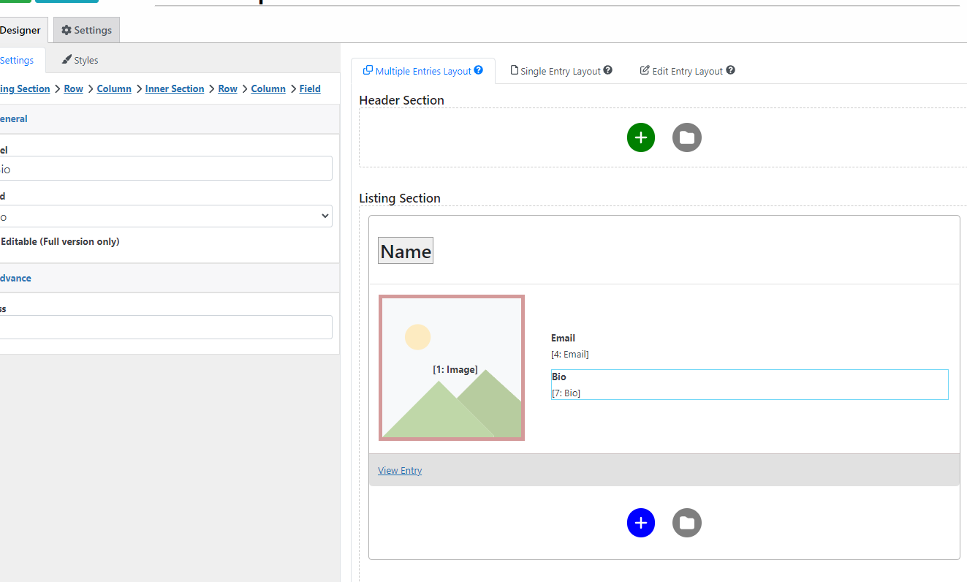This screenshot has height=582, width=967.
Task: Open help for Multiple Entries Layout
Action: tap(479, 70)
